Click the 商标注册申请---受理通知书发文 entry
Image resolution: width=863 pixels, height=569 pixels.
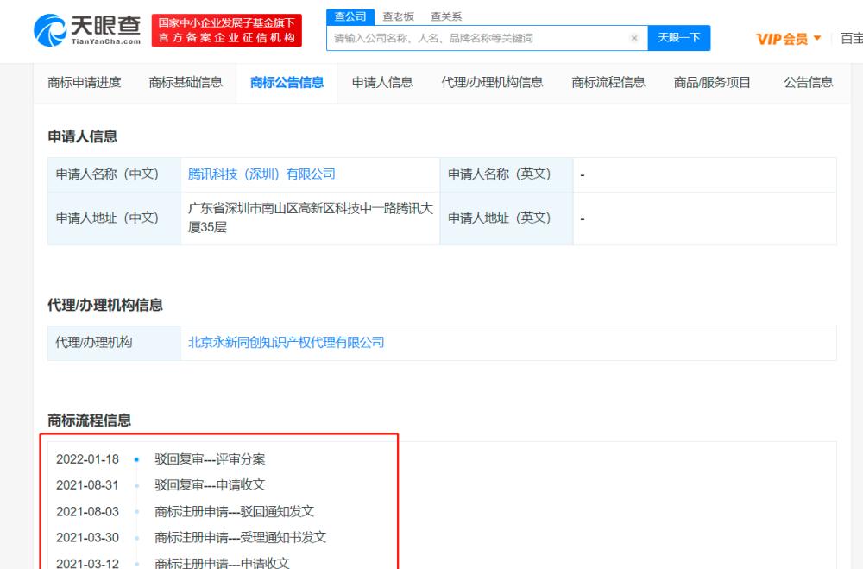pyautogui.click(x=240, y=538)
